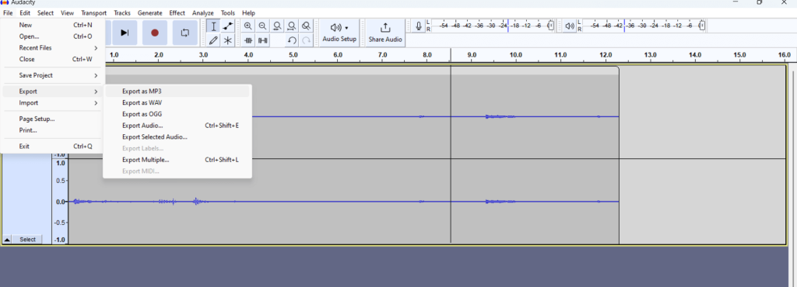Viewport: 797px width, 287px height.
Task: Open the File menu
Action: 8,12
